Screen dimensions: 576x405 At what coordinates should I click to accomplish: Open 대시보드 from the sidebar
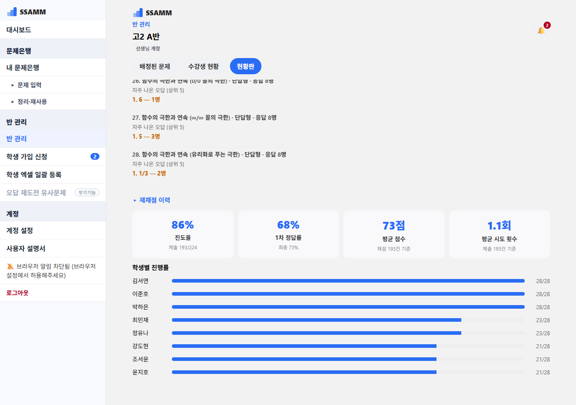tap(53, 30)
